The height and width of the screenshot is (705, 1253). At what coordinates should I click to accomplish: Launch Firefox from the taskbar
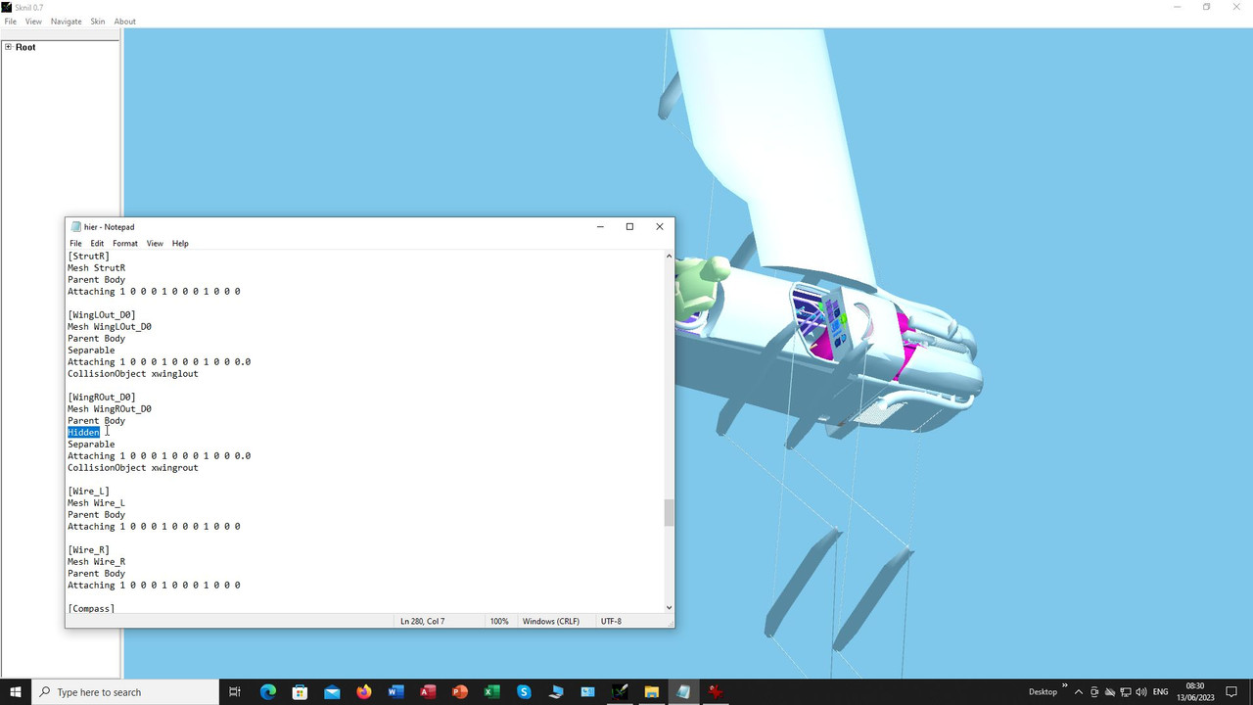[364, 692]
